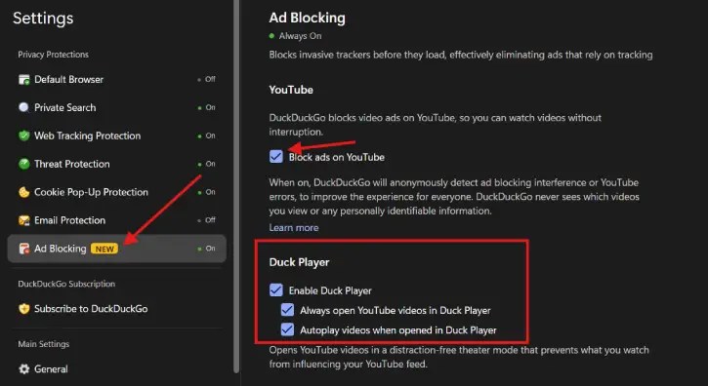Click the Ad Blocking sidebar icon
This screenshot has width=708, height=386.
click(x=24, y=249)
